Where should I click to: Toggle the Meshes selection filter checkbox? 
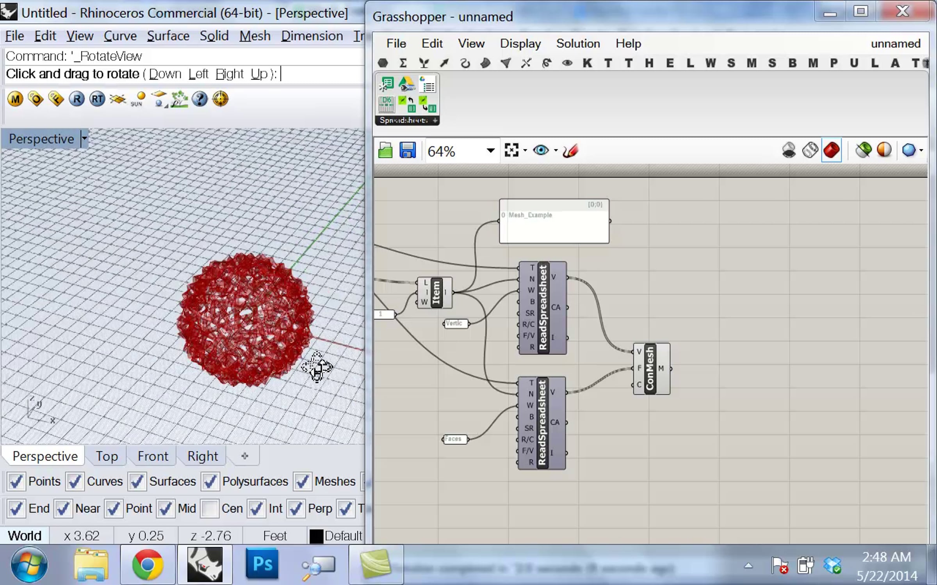[302, 482]
